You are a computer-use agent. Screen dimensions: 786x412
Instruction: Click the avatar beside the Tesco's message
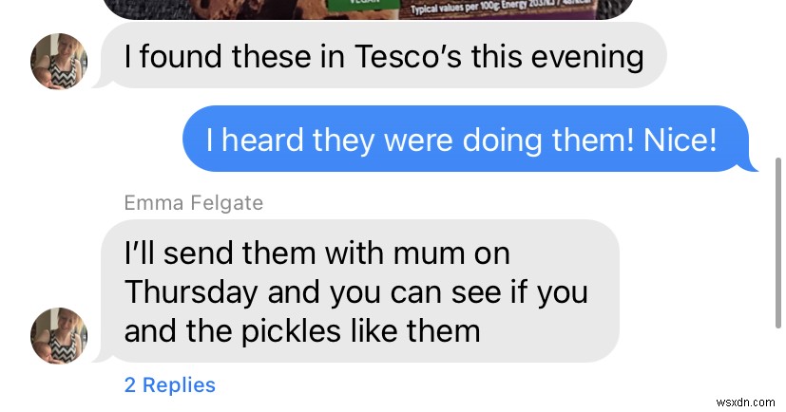point(59,62)
